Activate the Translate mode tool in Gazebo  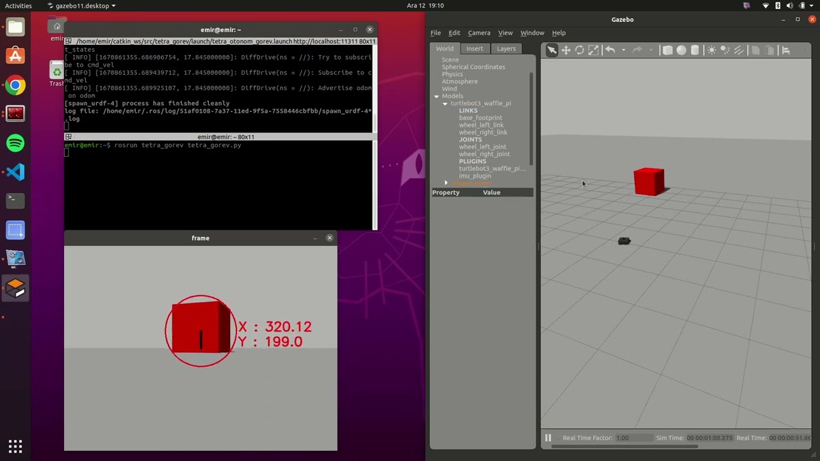tap(566, 51)
